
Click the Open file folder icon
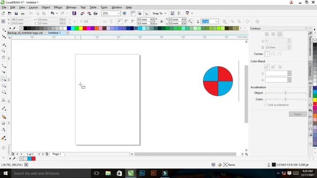click(9, 13)
